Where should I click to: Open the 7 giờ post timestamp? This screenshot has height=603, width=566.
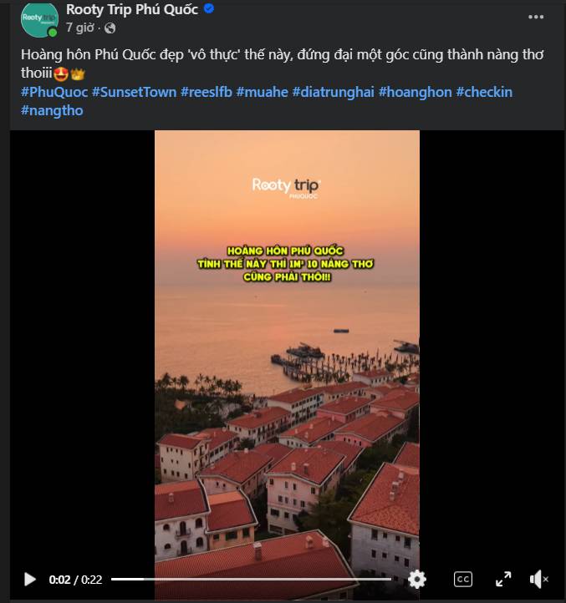click(x=79, y=28)
